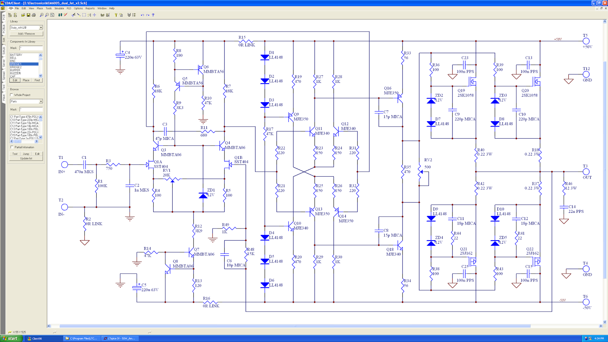The height and width of the screenshot is (342, 608).
Task: Click the cross probe pencil icon
Action: point(66,15)
